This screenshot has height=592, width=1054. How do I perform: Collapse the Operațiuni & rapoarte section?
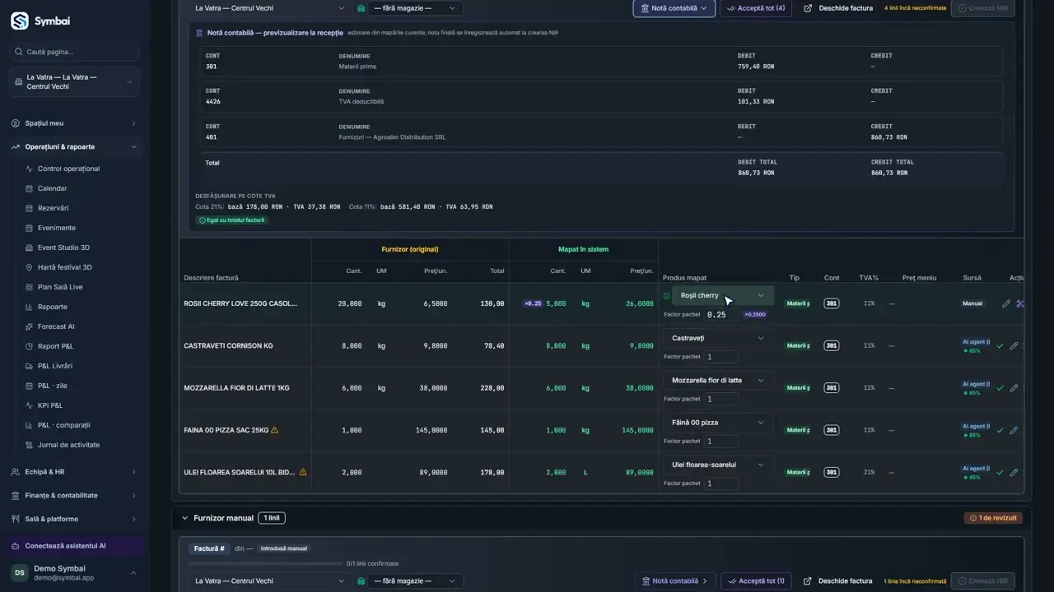[x=74, y=147]
